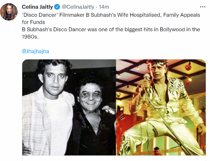This screenshot has width=210, height=161.
Task: Open the color photo of the disco performer
Action: [x=161, y=107]
